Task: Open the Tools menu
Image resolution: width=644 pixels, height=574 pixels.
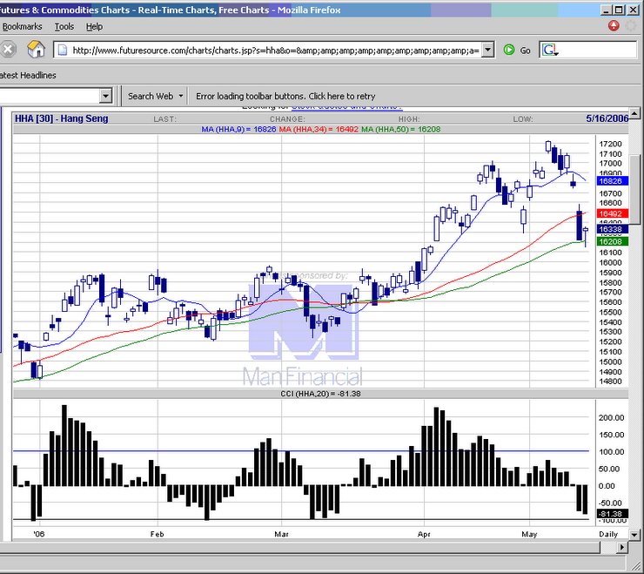Action: pyautogui.click(x=64, y=26)
